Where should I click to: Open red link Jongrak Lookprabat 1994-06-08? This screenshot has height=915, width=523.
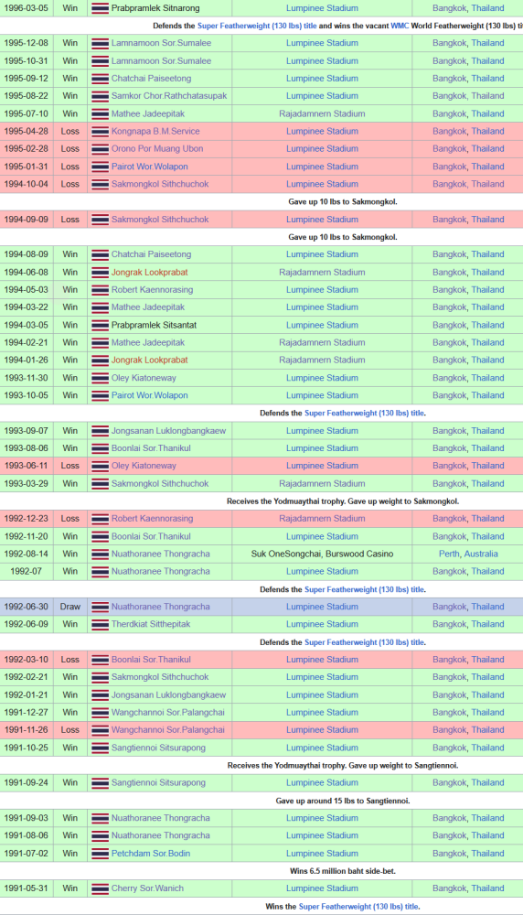click(x=150, y=272)
